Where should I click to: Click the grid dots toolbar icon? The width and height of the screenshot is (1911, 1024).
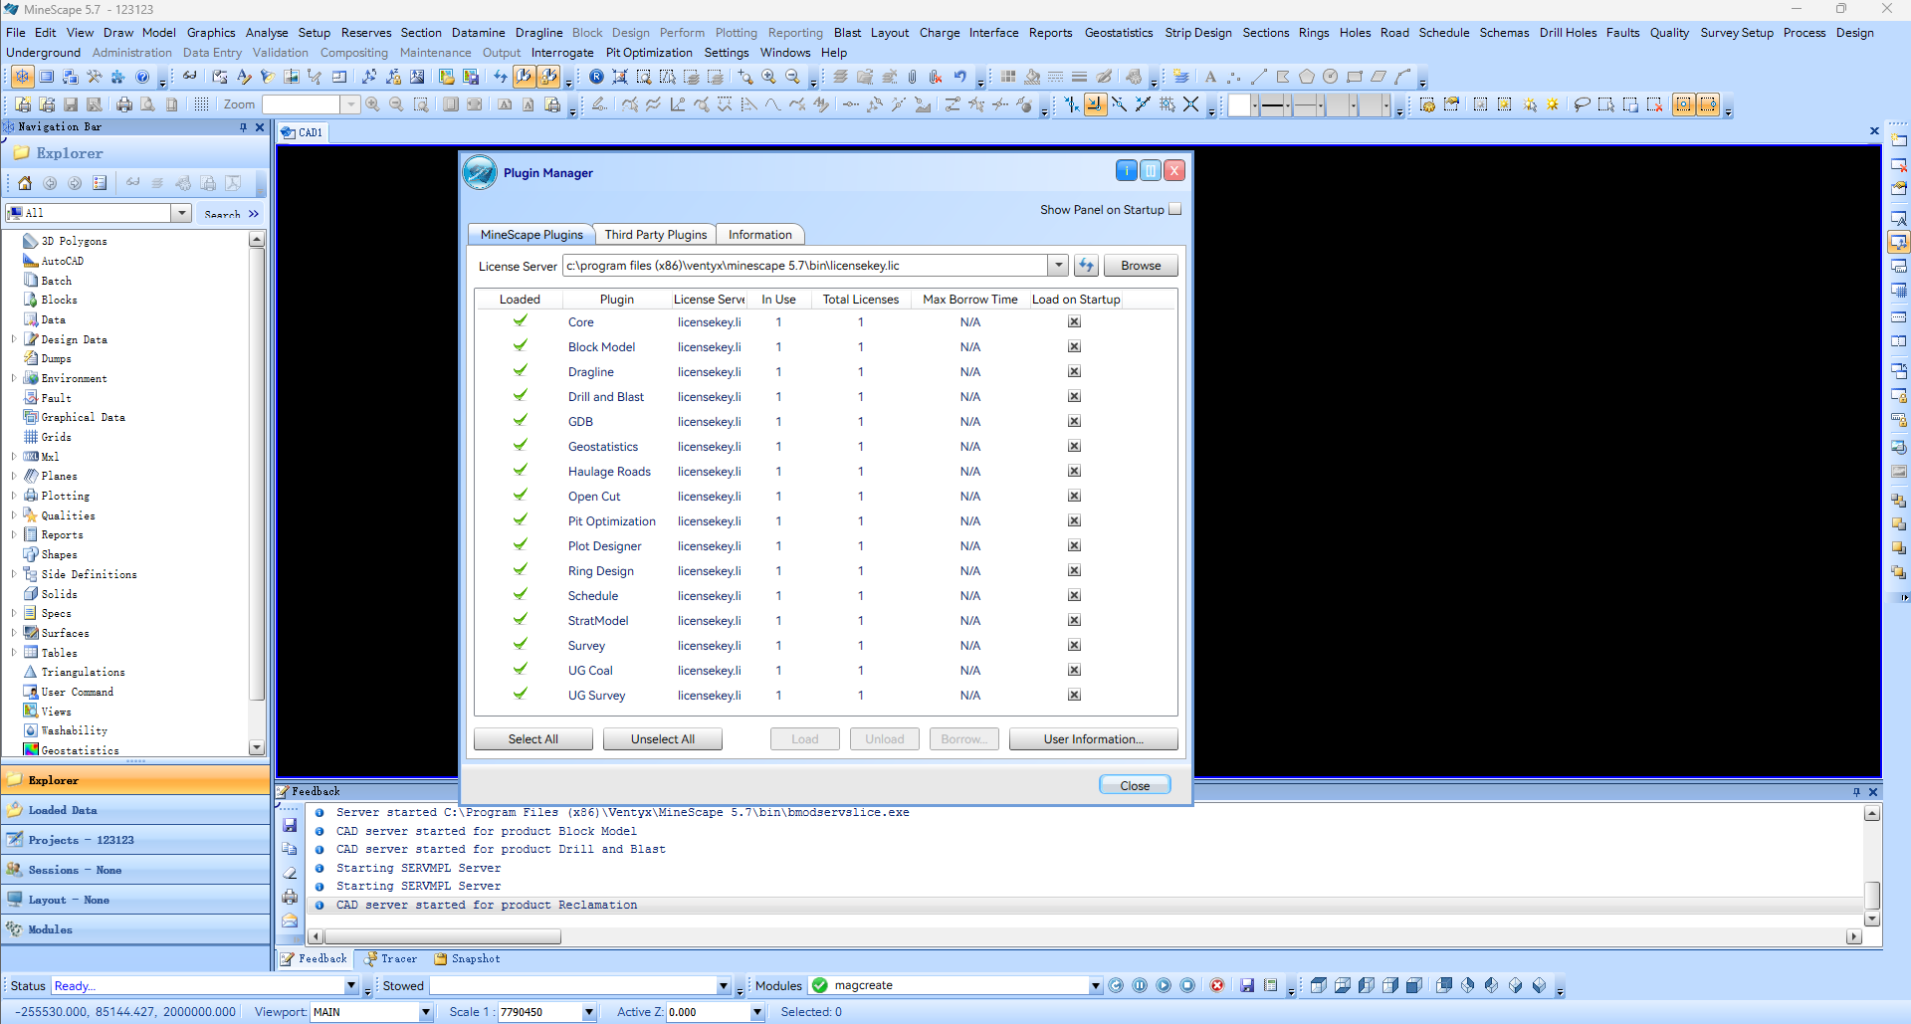[202, 104]
